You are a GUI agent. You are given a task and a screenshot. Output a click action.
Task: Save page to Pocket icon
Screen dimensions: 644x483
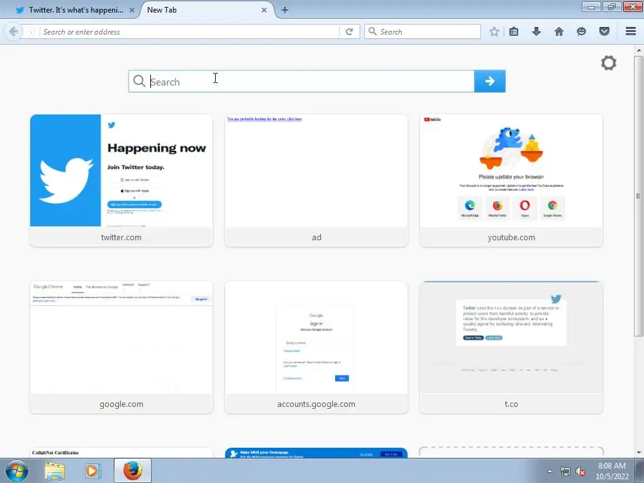[x=604, y=31]
